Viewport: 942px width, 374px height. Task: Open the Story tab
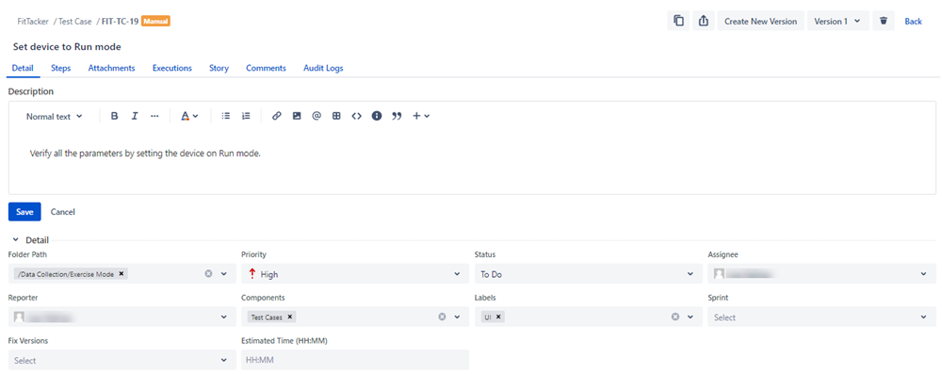219,68
